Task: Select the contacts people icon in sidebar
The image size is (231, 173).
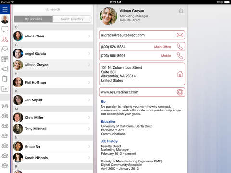Action: click(5, 39)
